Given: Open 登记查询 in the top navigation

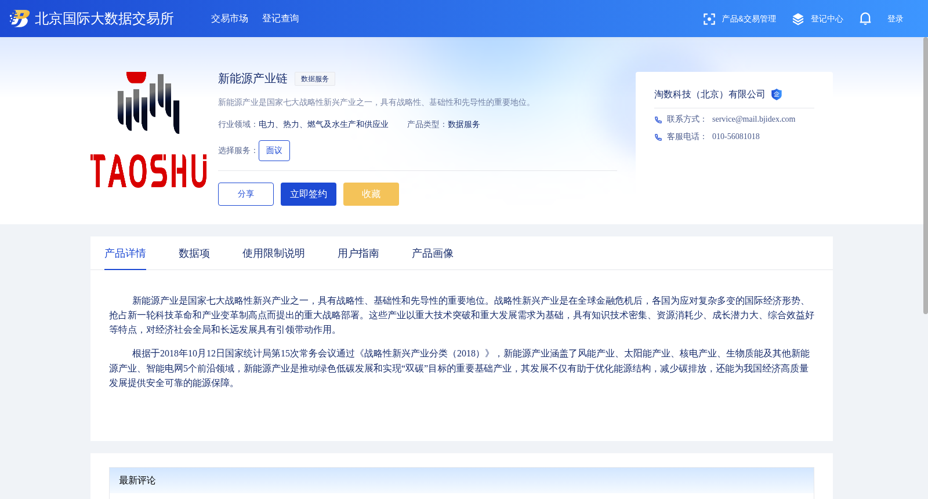Looking at the screenshot, I should pos(281,19).
